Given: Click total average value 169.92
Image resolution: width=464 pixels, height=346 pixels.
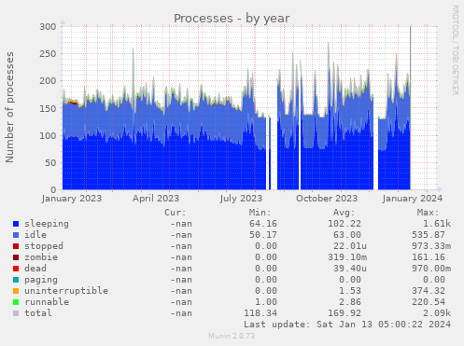Looking at the screenshot, I should point(344,313).
